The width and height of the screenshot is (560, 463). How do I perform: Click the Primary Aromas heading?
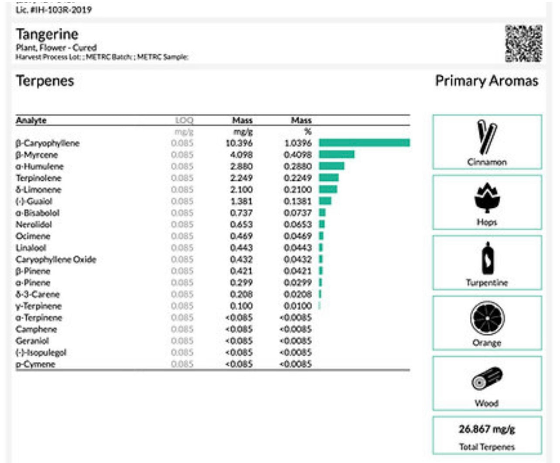[x=486, y=81]
